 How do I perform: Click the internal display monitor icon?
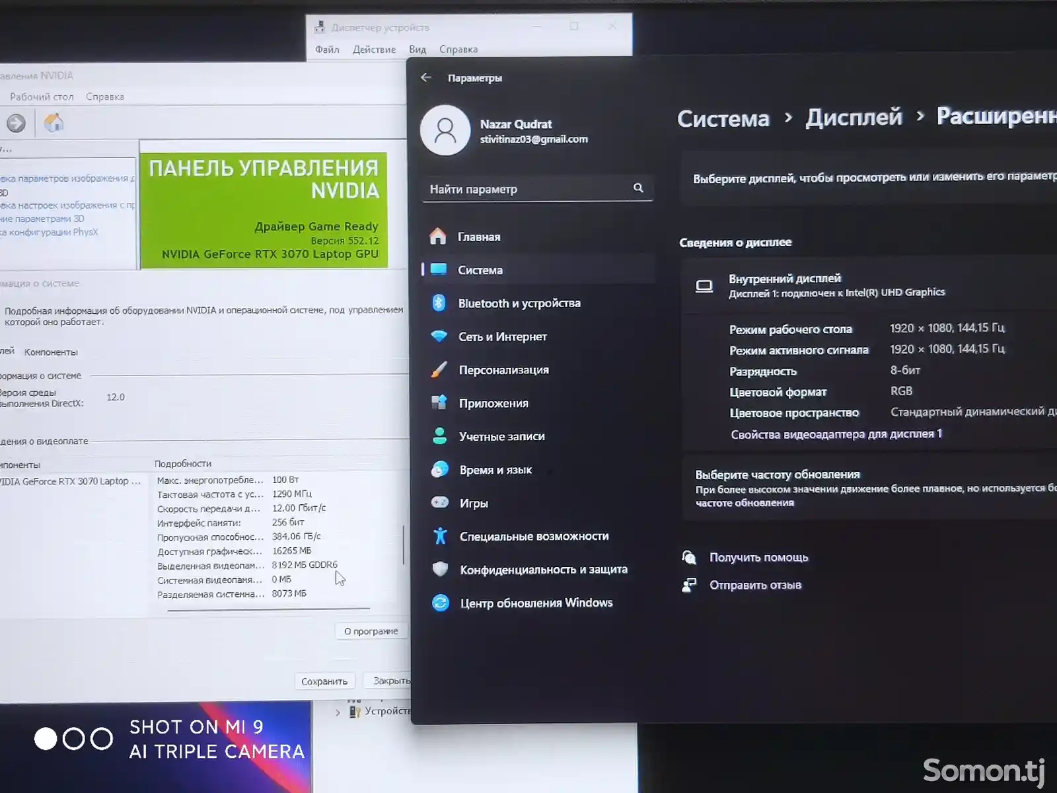click(x=704, y=285)
